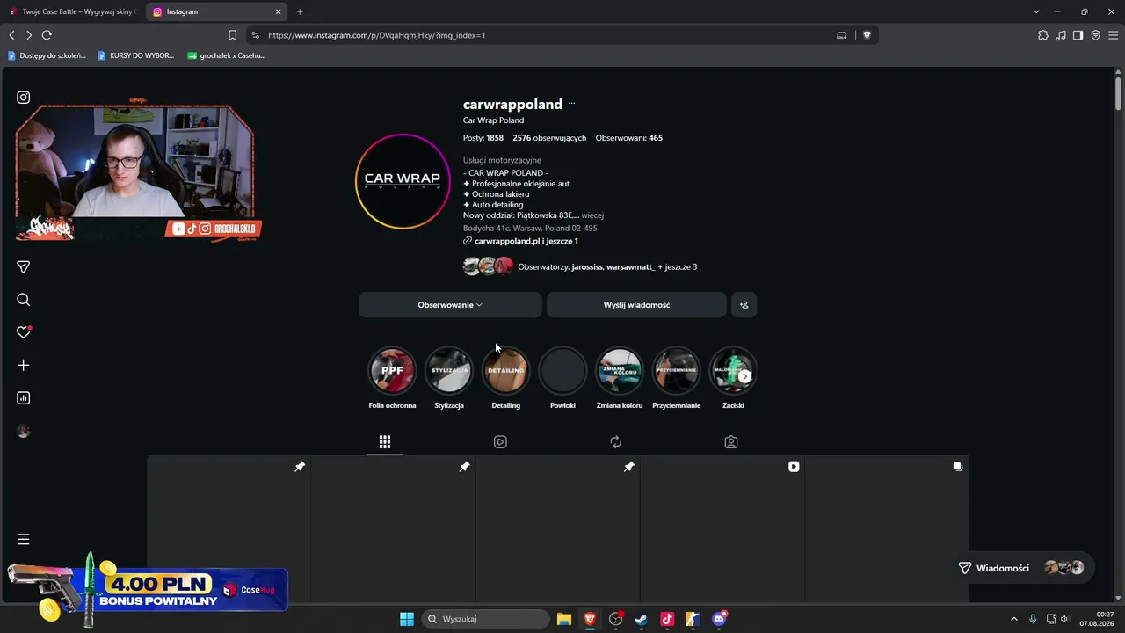The width and height of the screenshot is (1125, 633).
Task: Open Brave main menu button
Action: point(1114,35)
